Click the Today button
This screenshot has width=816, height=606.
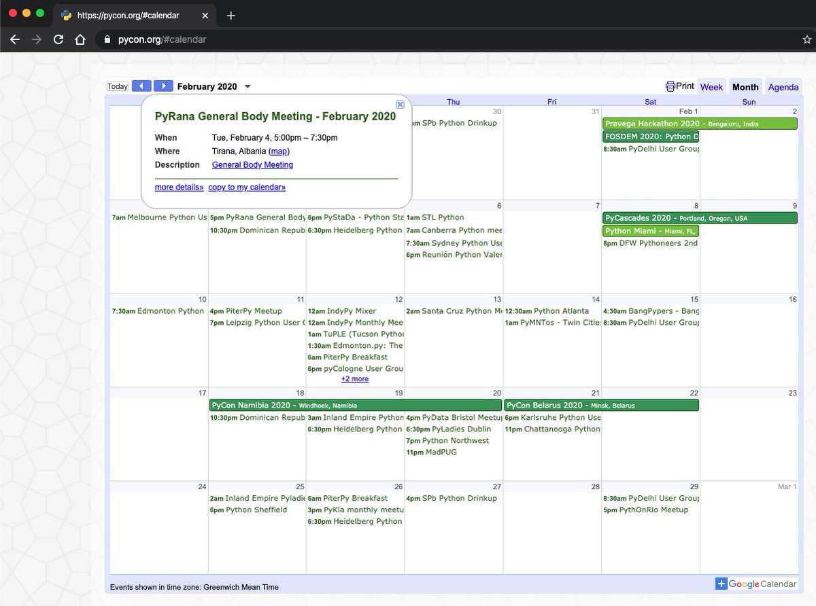tap(117, 86)
